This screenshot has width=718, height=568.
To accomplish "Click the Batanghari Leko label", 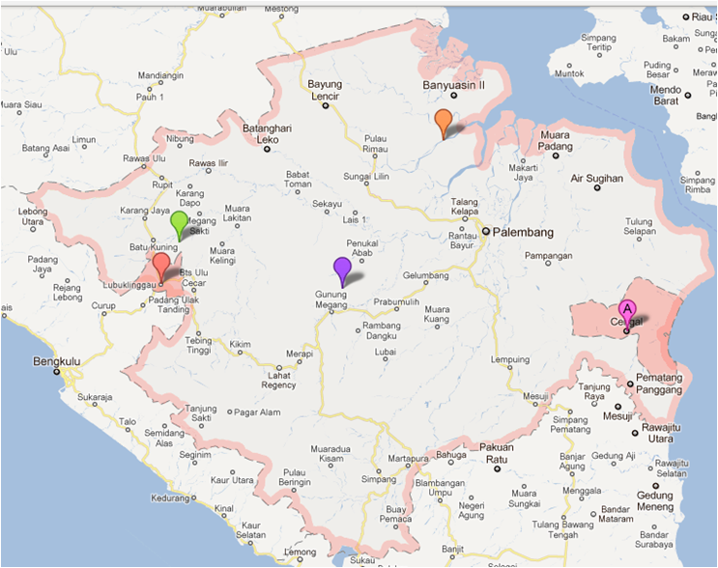I will pyautogui.click(x=267, y=133).
